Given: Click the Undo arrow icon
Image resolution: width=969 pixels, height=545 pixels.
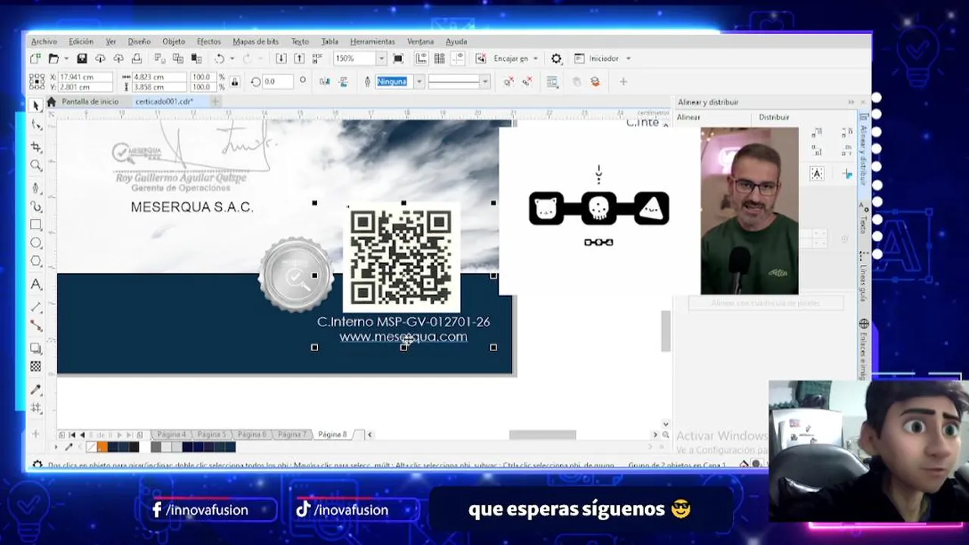Looking at the screenshot, I should point(220,58).
